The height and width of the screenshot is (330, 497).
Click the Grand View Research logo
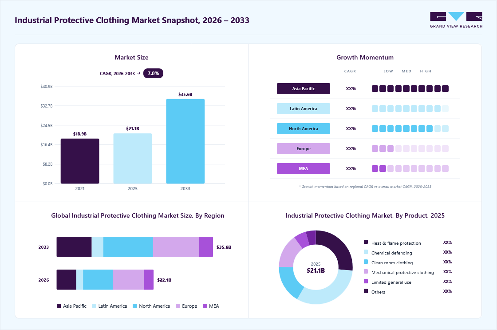456,20
